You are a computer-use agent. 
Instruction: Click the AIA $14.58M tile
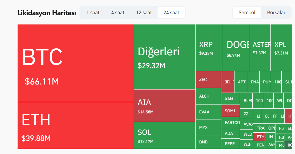165,106
